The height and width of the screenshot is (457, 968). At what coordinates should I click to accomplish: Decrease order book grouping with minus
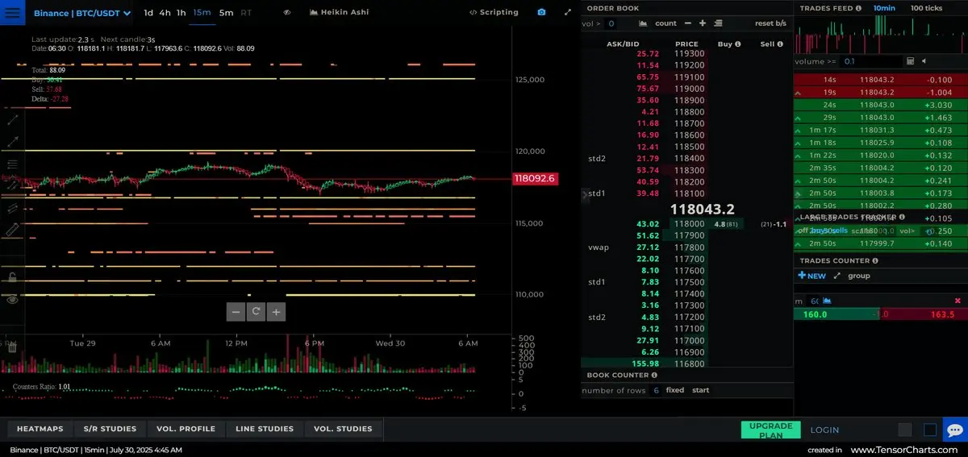[688, 23]
